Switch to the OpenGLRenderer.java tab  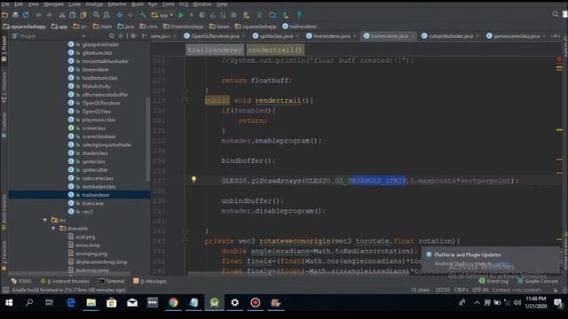point(215,36)
